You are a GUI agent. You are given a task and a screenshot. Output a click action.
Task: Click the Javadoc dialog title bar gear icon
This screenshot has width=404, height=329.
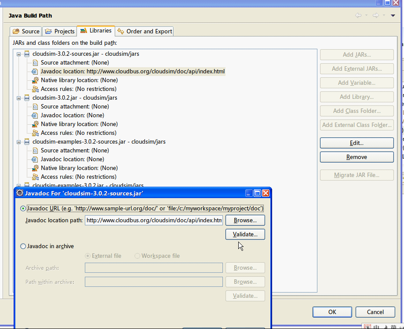coord(20,193)
